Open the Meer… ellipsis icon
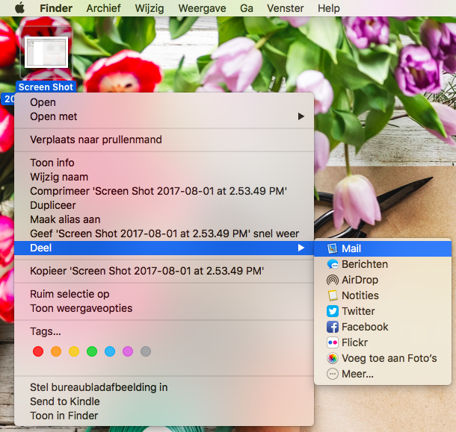This screenshot has width=456, height=432. pyautogui.click(x=333, y=374)
